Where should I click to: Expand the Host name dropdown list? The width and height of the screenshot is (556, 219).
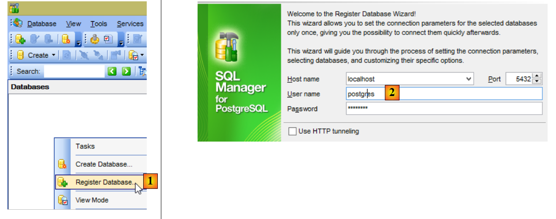click(468, 79)
